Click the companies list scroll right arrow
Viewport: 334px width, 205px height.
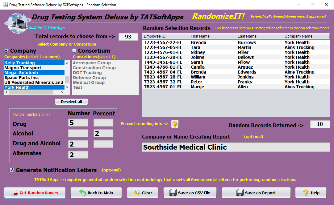click(x=62, y=92)
